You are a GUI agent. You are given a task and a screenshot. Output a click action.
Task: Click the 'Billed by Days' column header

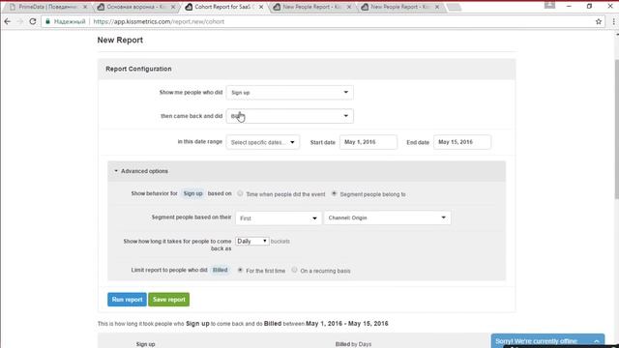[x=353, y=344]
